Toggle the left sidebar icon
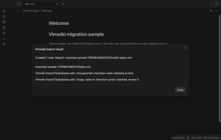Screen dimensions: 221x140 tap(19, 4)
